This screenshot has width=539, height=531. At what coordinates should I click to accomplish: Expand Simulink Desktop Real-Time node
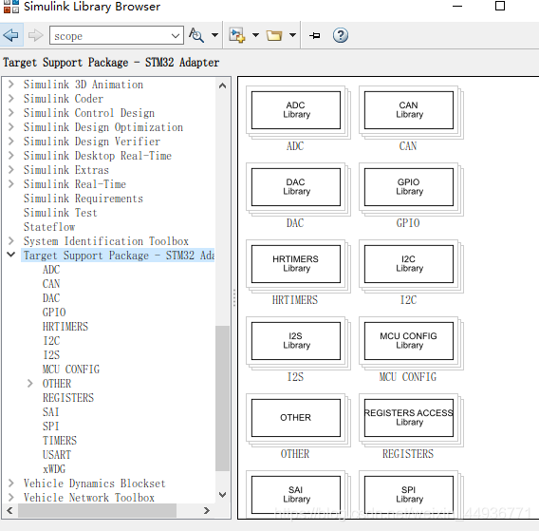[x=11, y=156]
